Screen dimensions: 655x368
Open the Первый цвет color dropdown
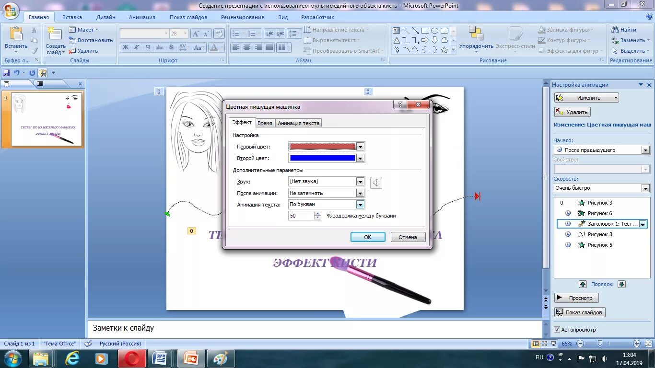pyautogui.click(x=361, y=147)
